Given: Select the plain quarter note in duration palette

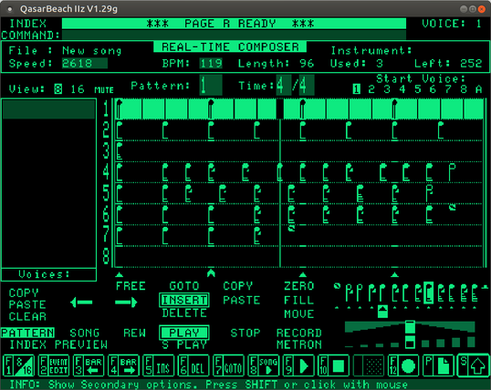Looking at the screenshot, I should click(x=382, y=293).
